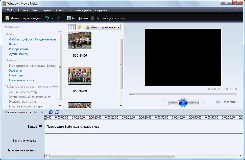Click the Import Media (Импорт мультимедиа) button

[x=23, y=18]
